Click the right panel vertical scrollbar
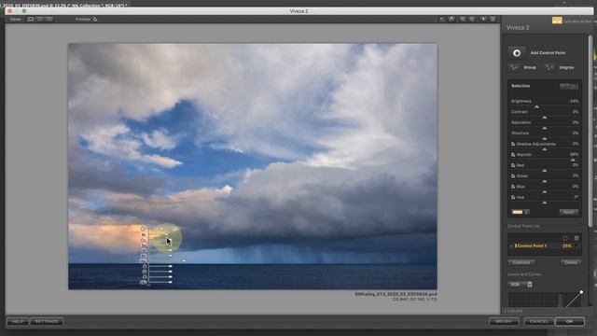This screenshot has height=336, width=597. [x=590, y=130]
